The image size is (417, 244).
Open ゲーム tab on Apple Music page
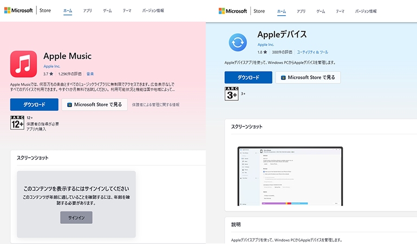107,11
